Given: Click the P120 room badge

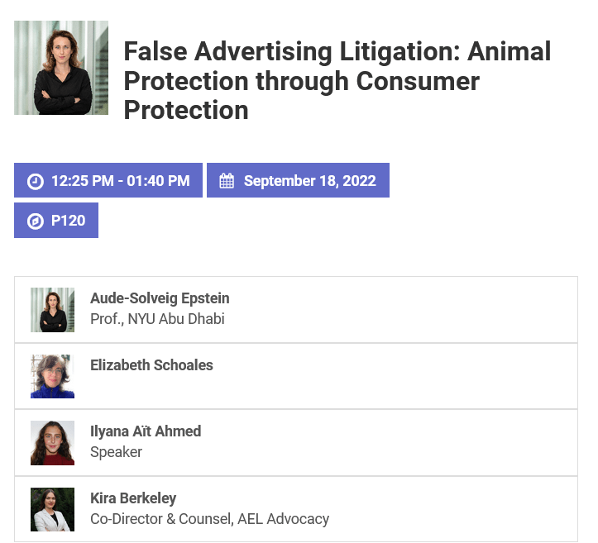Looking at the screenshot, I should tap(56, 221).
